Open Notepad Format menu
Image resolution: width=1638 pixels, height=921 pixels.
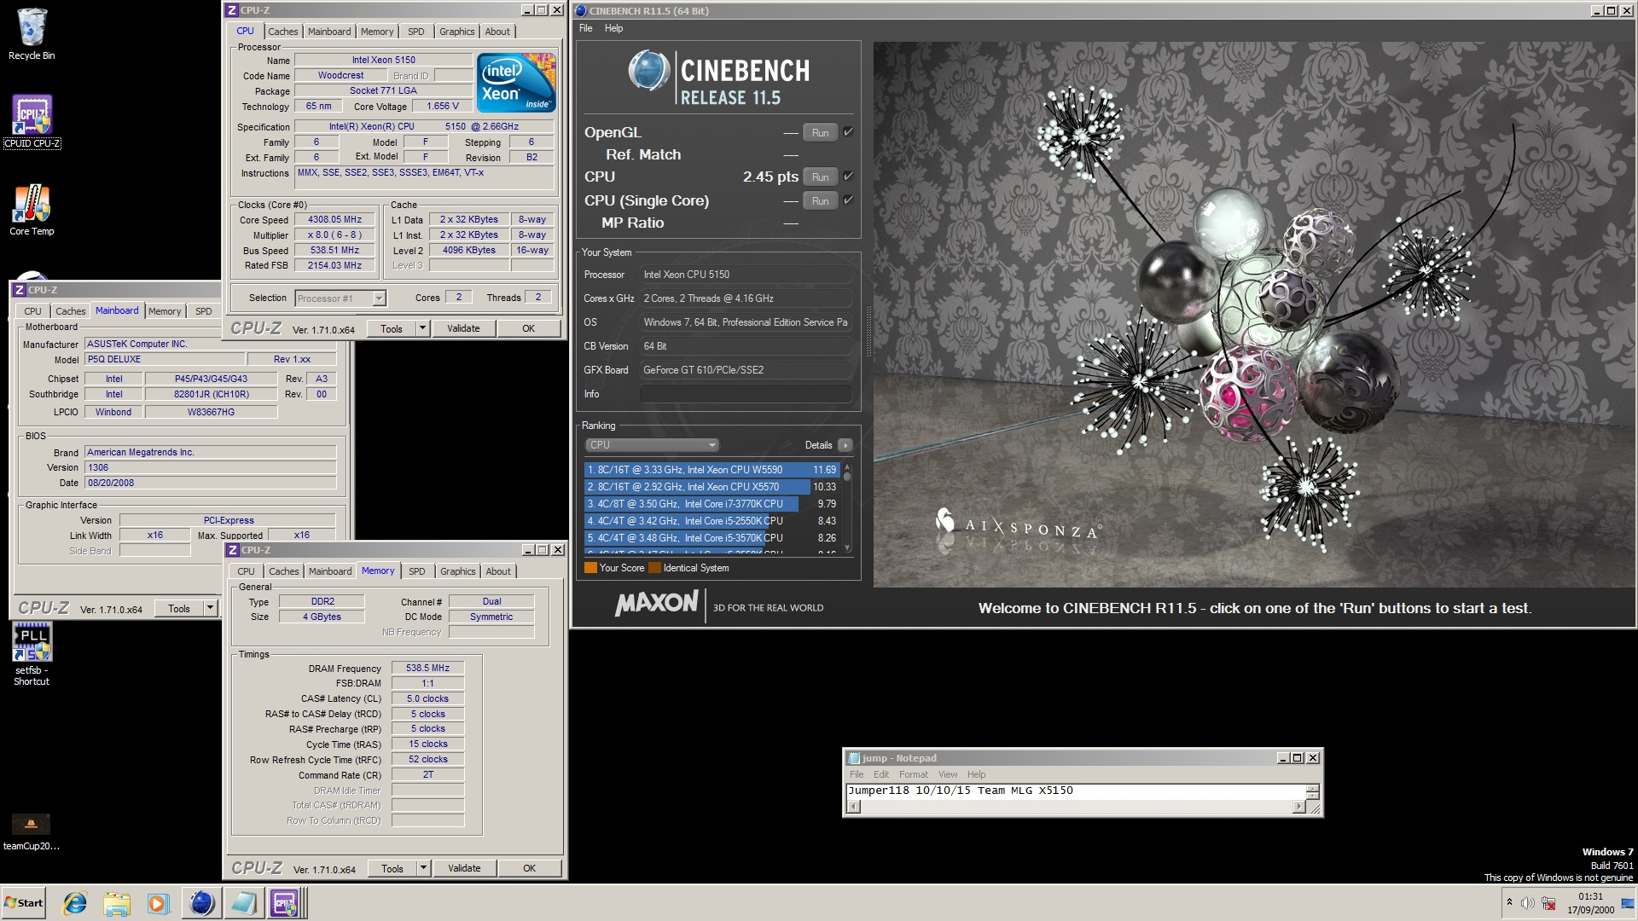tap(913, 774)
